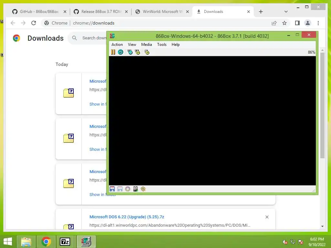This screenshot has width=331, height=248.
Task: Click the Share this page icon
Action: (274, 23)
